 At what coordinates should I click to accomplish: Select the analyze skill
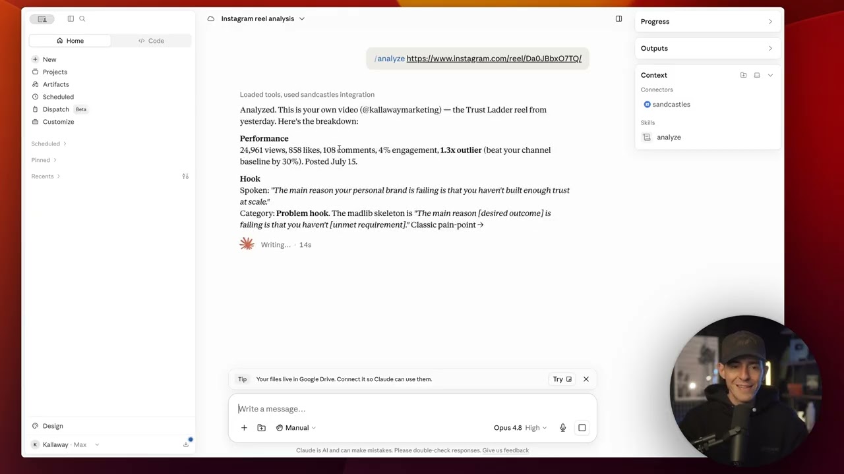[662, 138]
